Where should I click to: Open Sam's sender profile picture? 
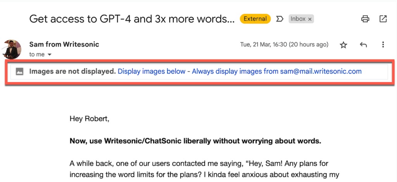point(12,49)
